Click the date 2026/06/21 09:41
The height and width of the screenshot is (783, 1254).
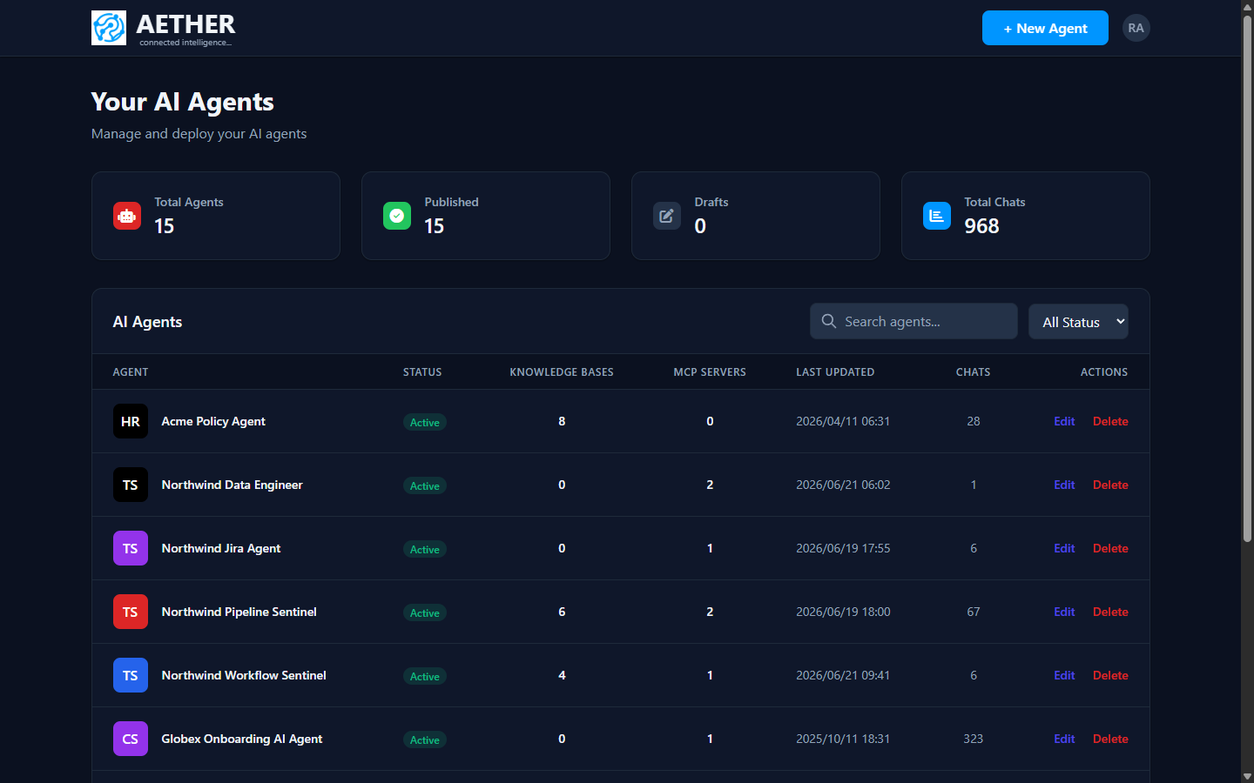pyautogui.click(x=843, y=675)
